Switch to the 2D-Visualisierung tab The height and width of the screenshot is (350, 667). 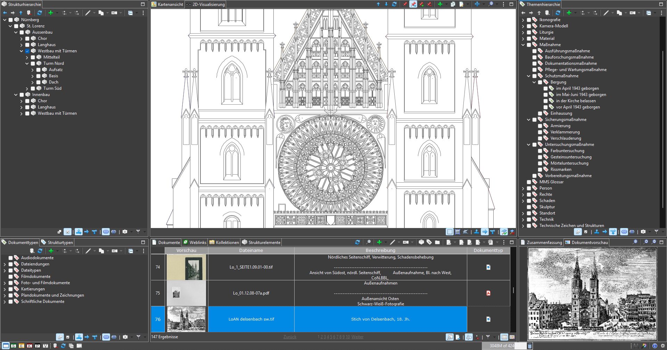tap(208, 5)
